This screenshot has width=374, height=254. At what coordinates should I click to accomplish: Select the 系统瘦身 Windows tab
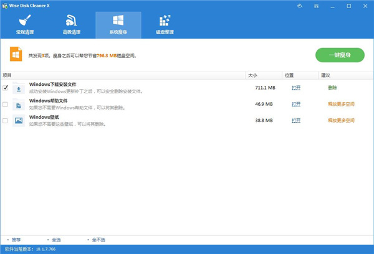pyautogui.click(x=118, y=25)
